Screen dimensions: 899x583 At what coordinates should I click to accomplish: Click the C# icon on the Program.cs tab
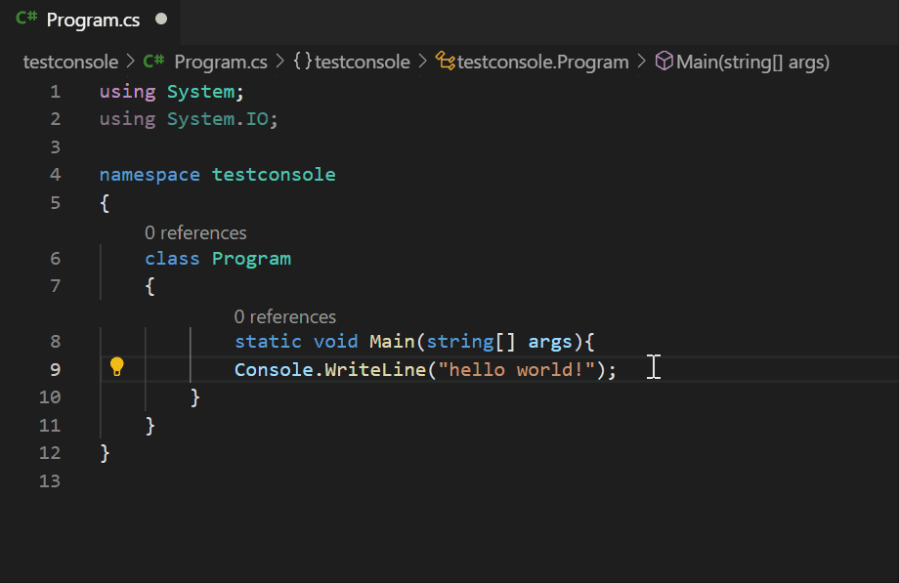(26, 19)
